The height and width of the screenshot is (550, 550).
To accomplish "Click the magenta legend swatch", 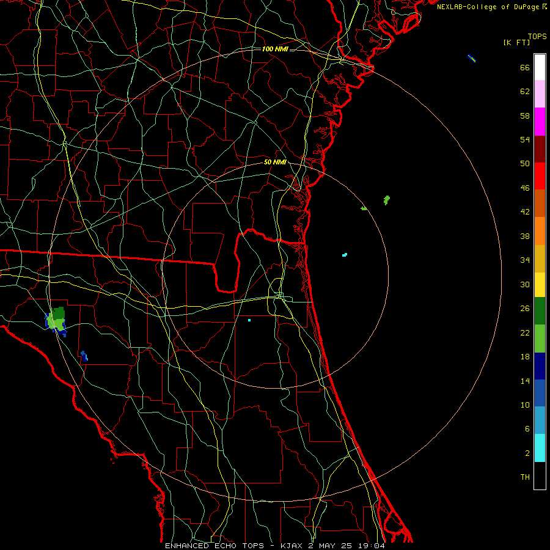I will (540, 122).
